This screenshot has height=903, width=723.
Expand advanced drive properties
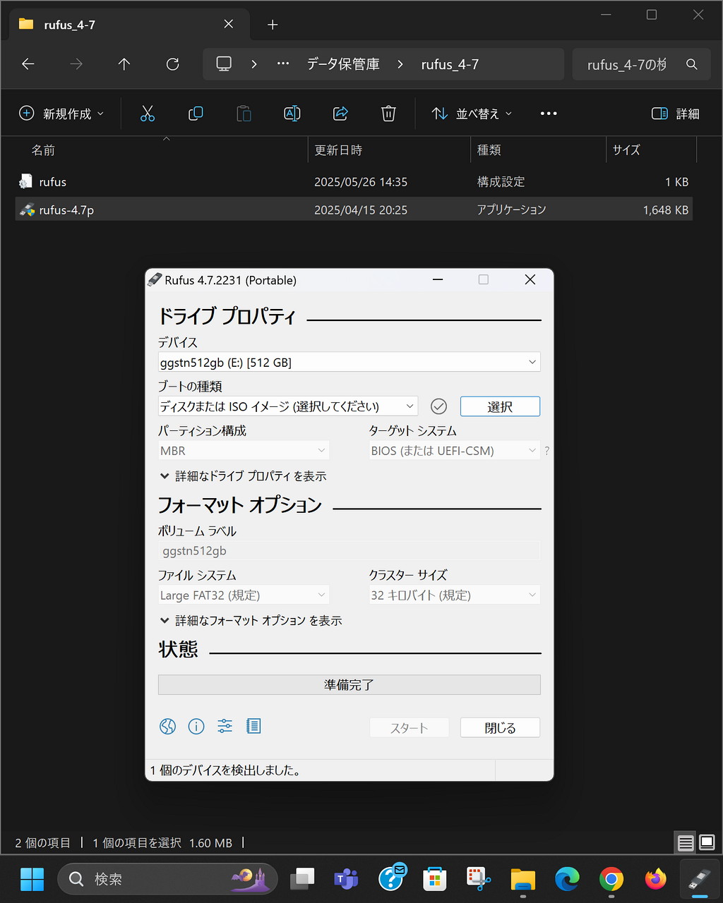(x=243, y=476)
